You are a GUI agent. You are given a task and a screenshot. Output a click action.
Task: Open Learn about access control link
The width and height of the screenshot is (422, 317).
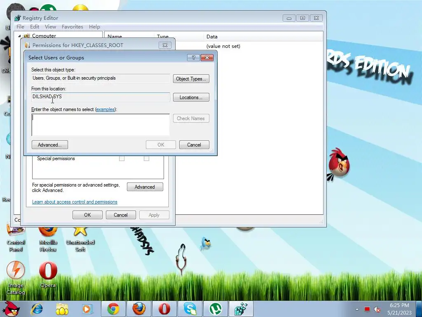click(75, 202)
